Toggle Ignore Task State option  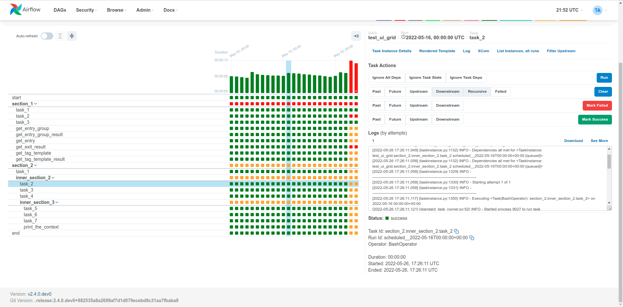point(425,77)
